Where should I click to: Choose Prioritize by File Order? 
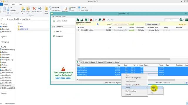(x=135, y=85)
